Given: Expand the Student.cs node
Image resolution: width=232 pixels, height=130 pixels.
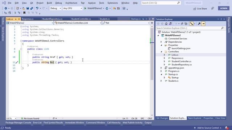Looking at the screenshot, I should (161, 81).
